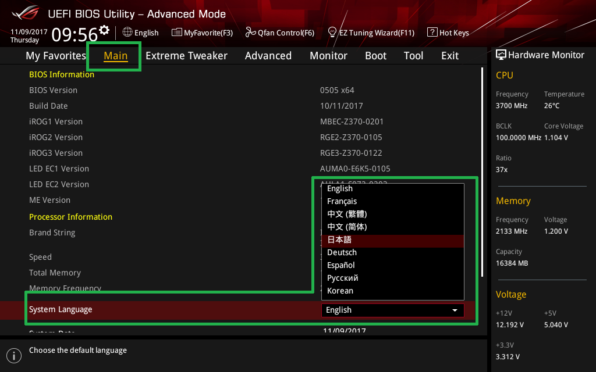Open Hot Keys question mark icon
The width and height of the screenshot is (596, 372).
coord(432,33)
